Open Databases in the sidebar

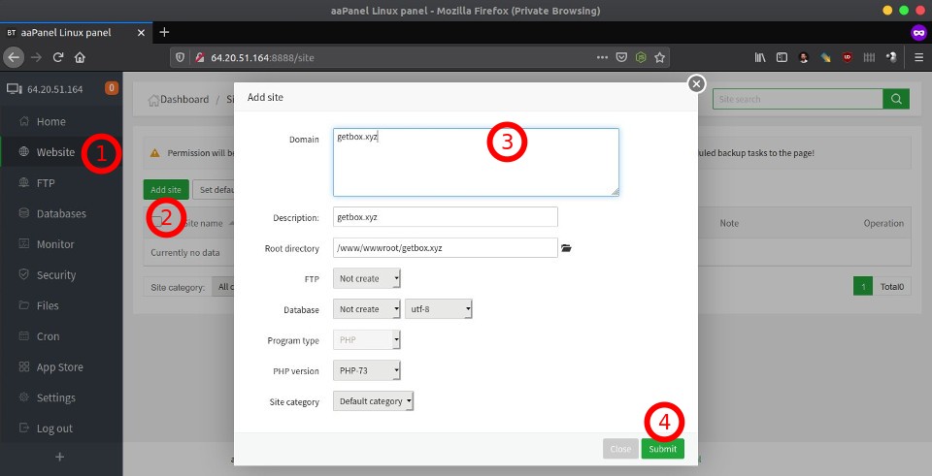click(x=61, y=213)
